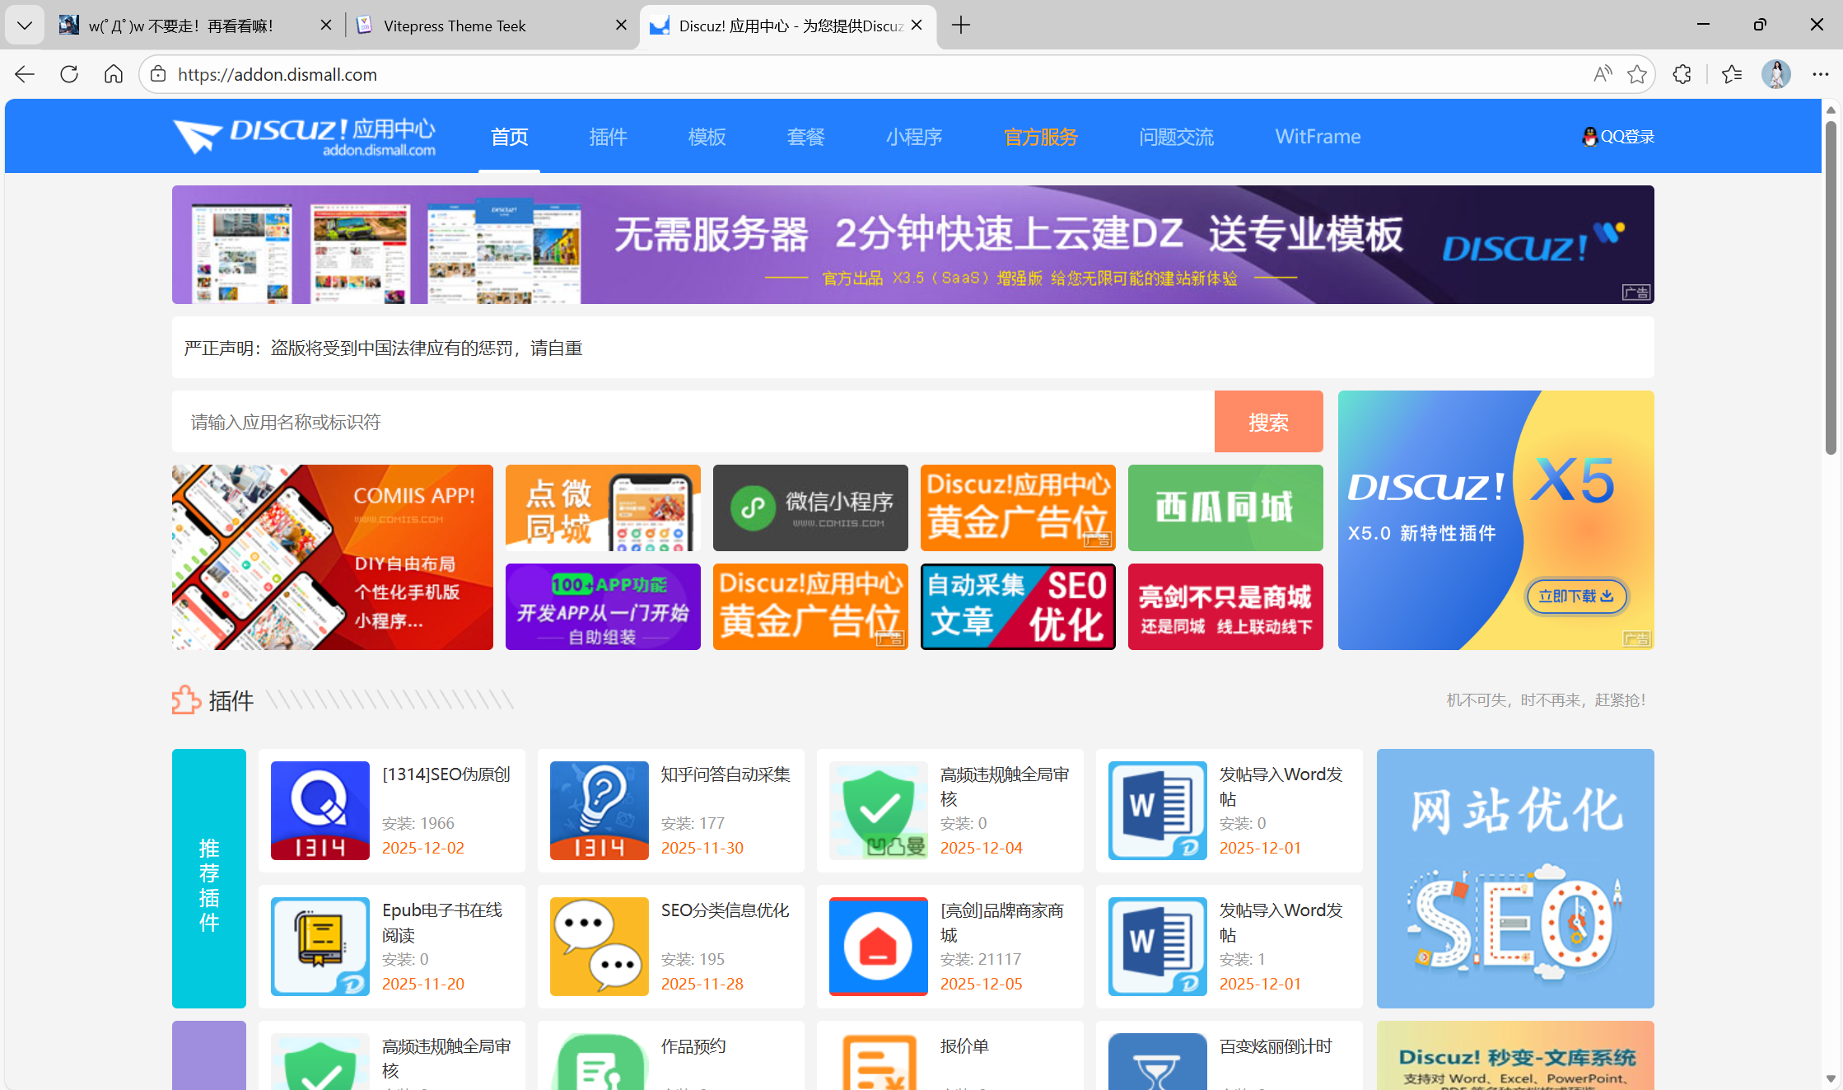1843x1090 pixels.
Task: Click the QQ登录 login link
Action: pyautogui.click(x=1618, y=137)
